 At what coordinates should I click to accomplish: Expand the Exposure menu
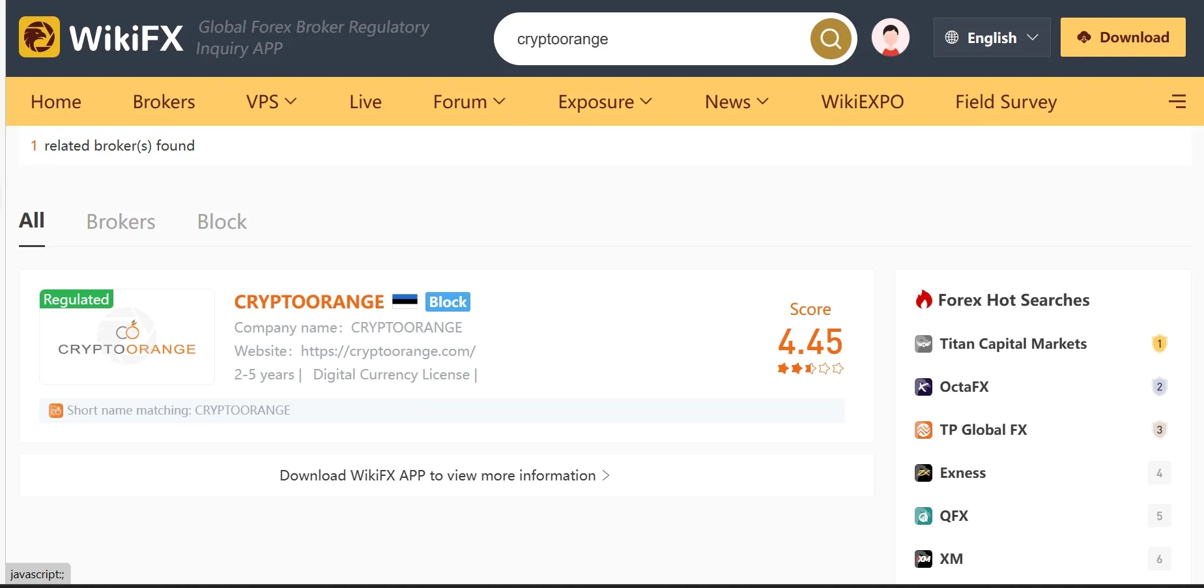pyautogui.click(x=605, y=102)
